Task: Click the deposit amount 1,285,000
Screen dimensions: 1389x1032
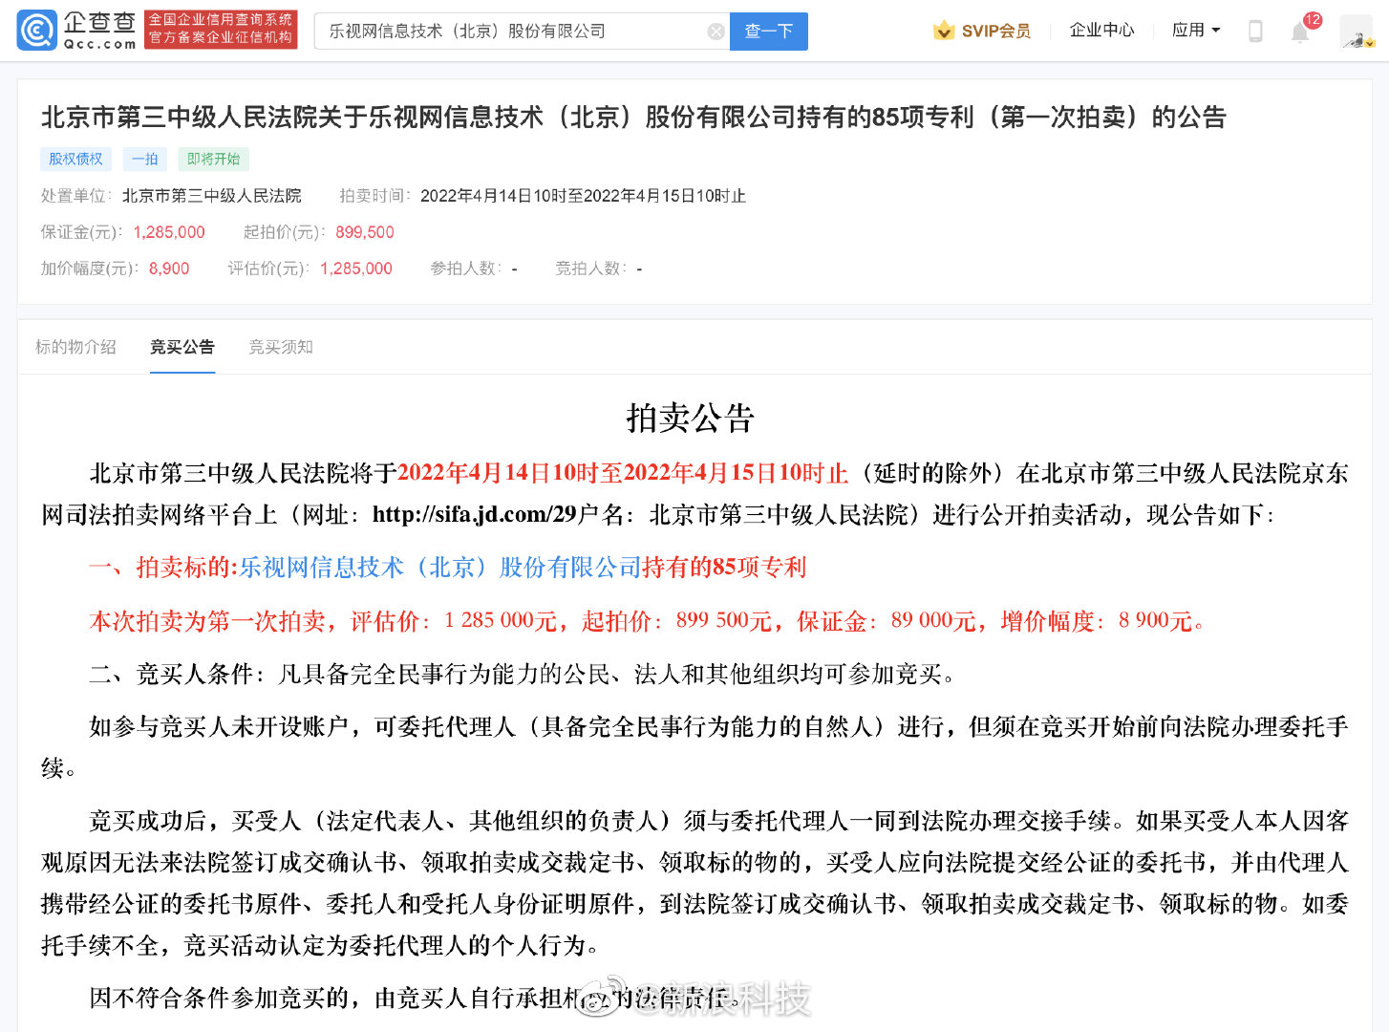Action: click(169, 232)
